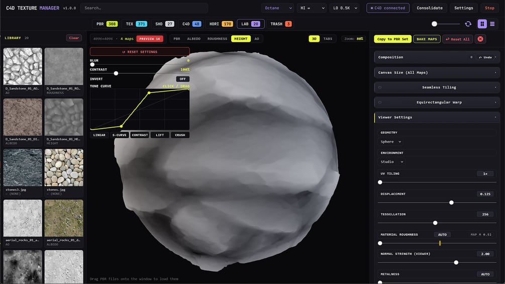
Task: Click the RESET SETTINGS button
Action: click(x=140, y=51)
